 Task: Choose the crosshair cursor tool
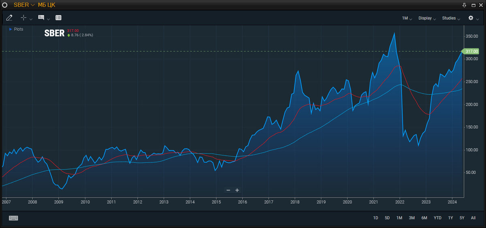click(23, 18)
